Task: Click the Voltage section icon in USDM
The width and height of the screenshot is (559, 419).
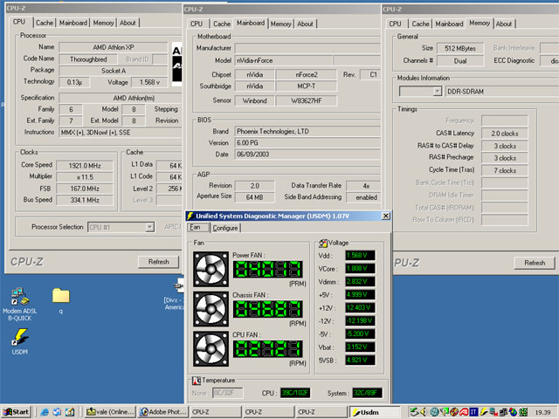Action: (x=323, y=243)
